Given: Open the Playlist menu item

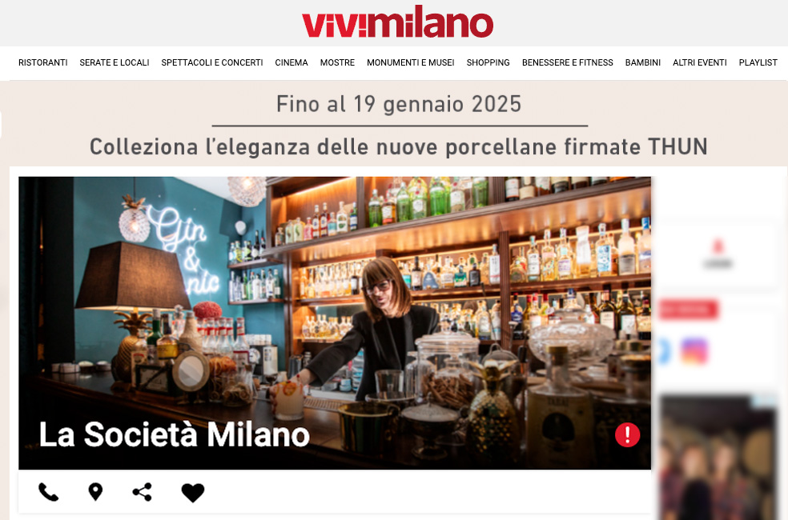Looking at the screenshot, I should [758, 62].
